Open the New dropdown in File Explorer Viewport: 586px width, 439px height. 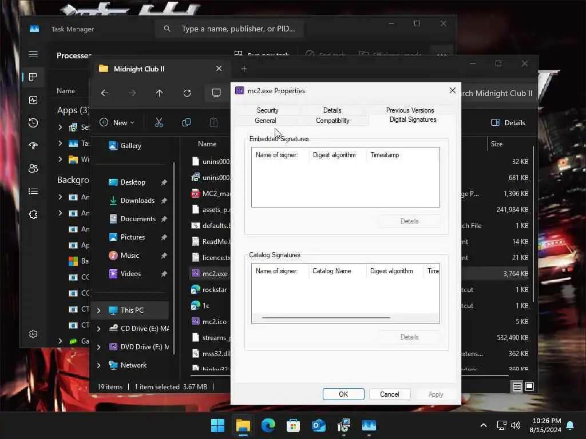(117, 122)
